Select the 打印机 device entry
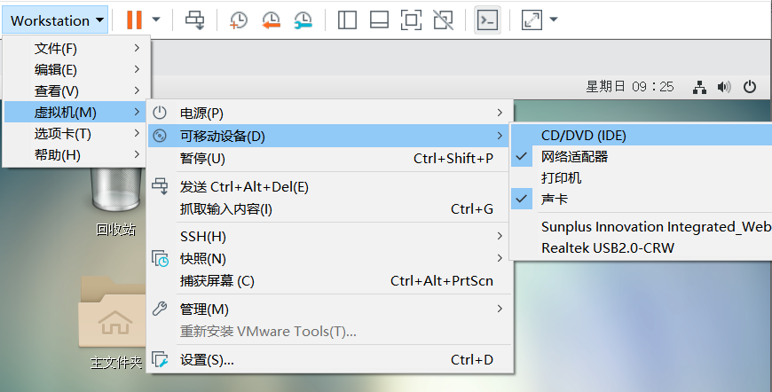The height and width of the screenshot is (392, 772). click(642, 177)
